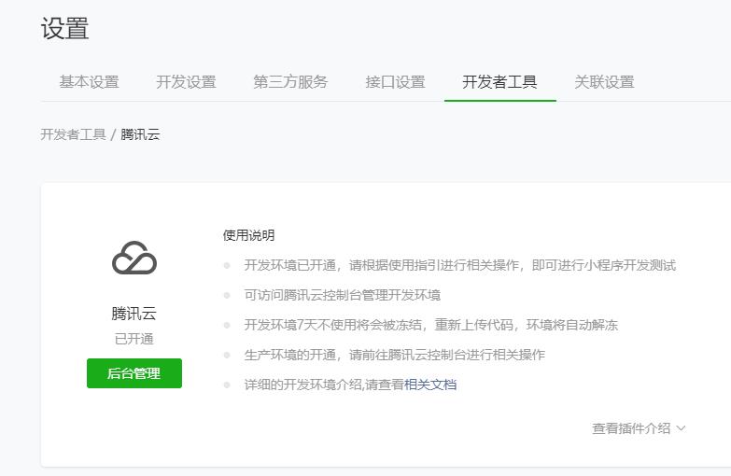Click the Tencent Cloud logo icon
731x476 pixels.
[x=134, y=258]
